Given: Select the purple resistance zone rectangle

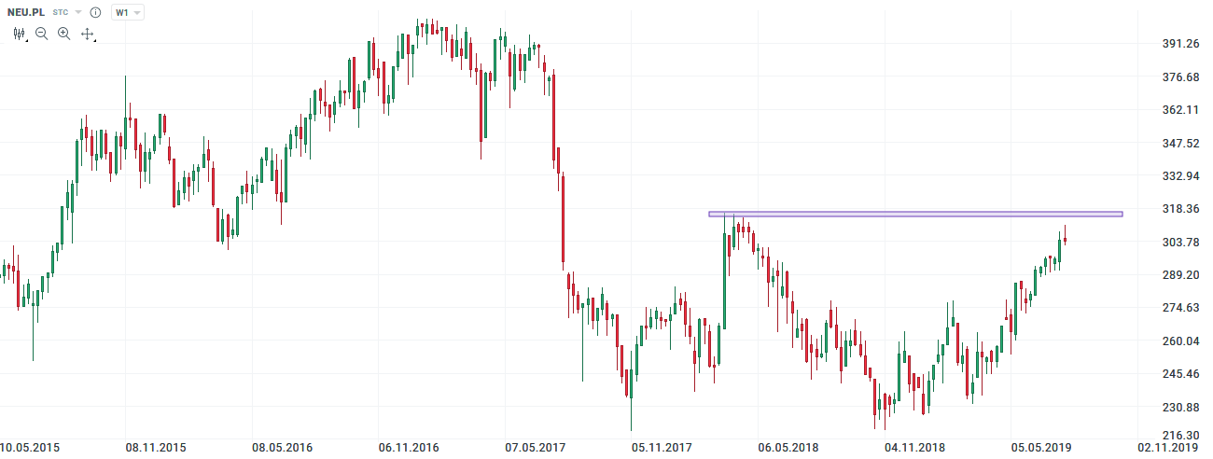Looking at the screenshot, I should (x=914, y=214).
